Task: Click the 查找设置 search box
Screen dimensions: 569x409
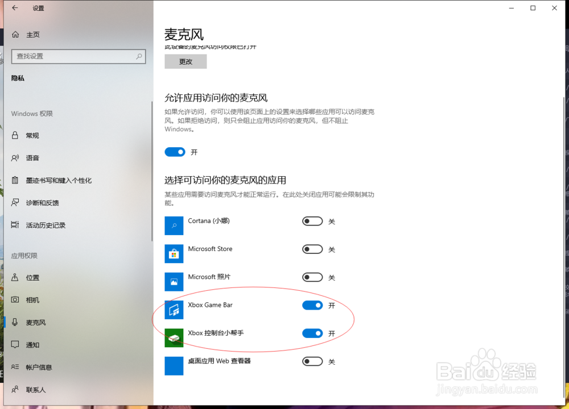Action: tap(79, 56)
